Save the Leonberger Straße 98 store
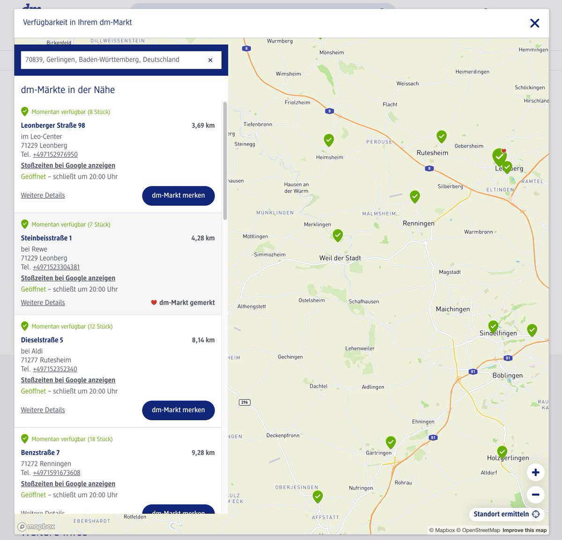The image size is (562, 540). coord(178,196)
